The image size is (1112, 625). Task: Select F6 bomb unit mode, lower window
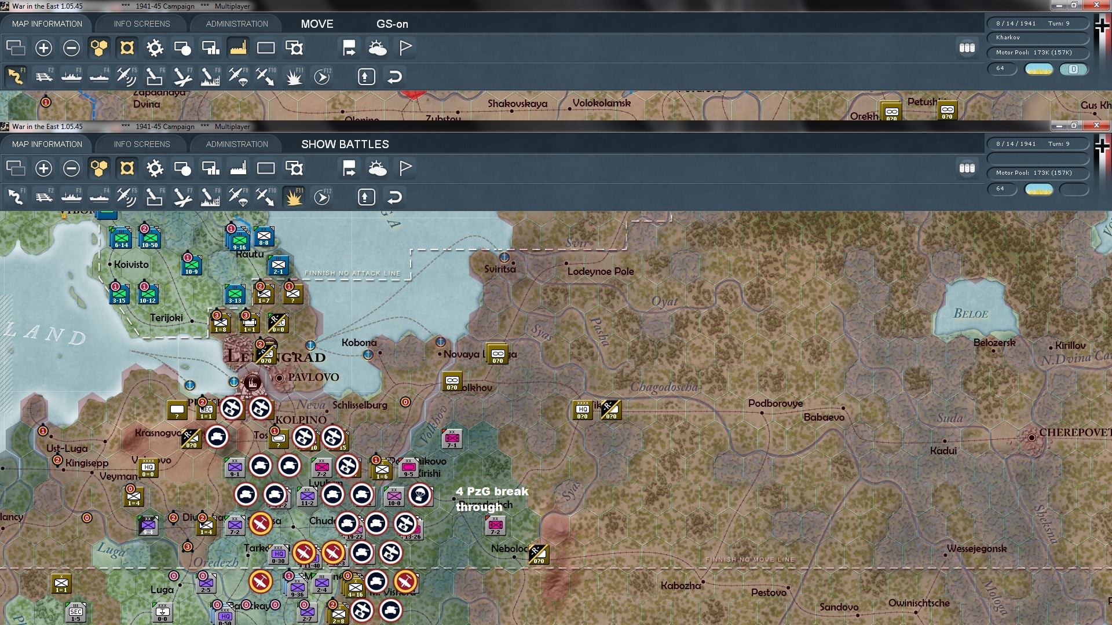click(155, 197)
